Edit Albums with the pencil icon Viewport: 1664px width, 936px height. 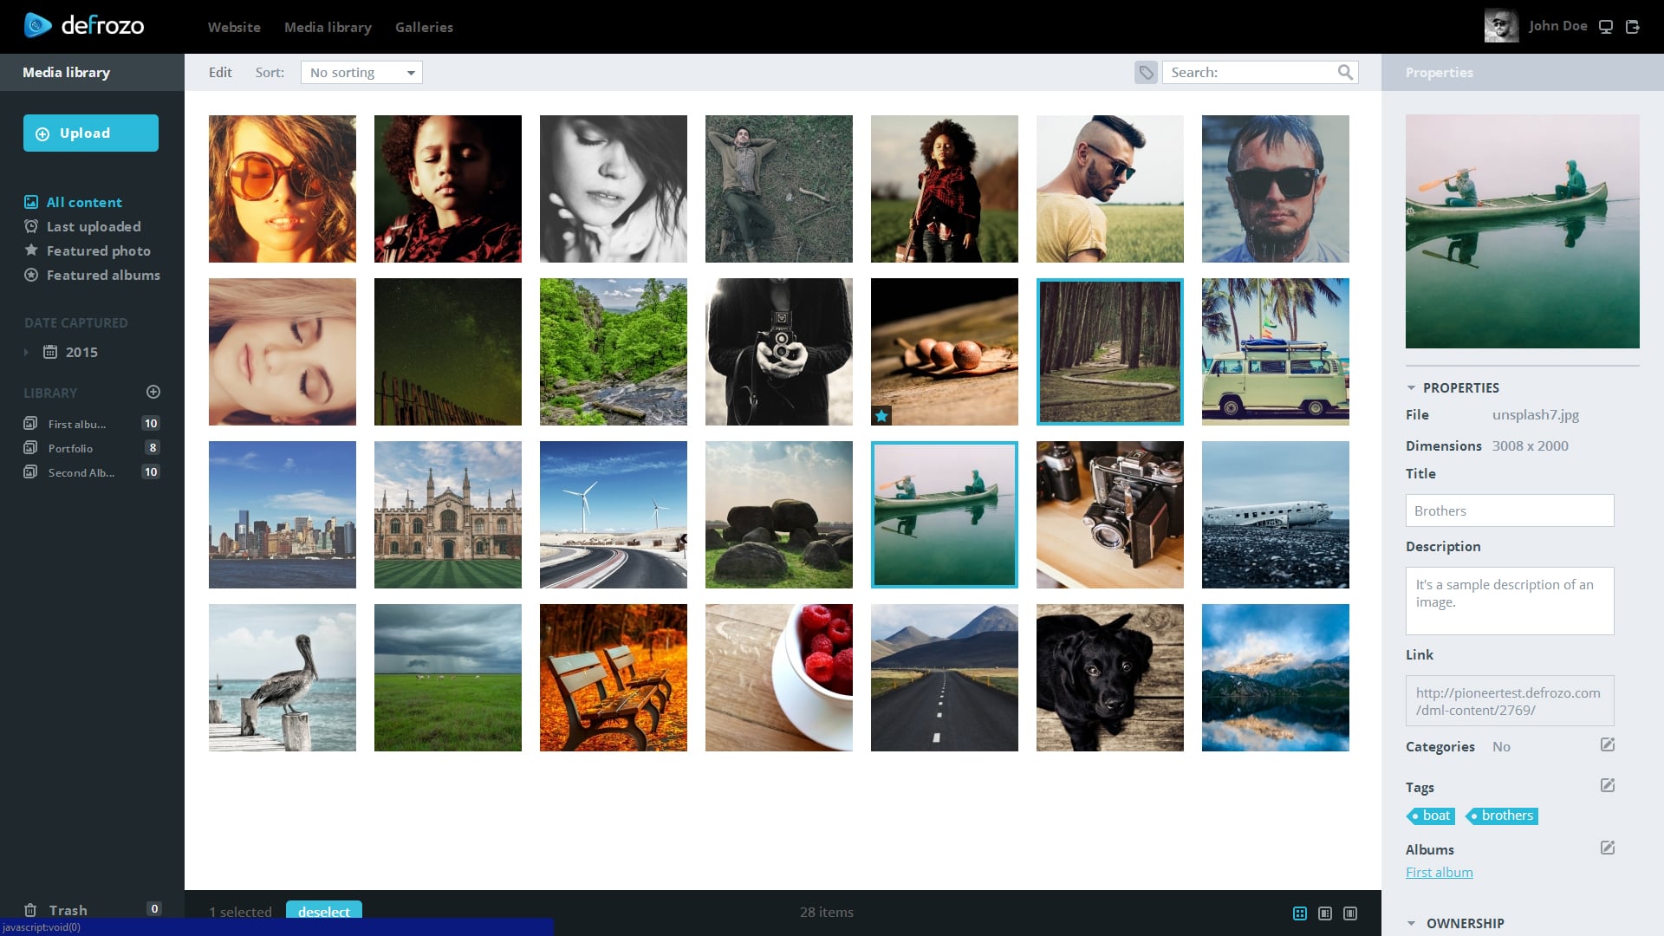pos(1608,848)
